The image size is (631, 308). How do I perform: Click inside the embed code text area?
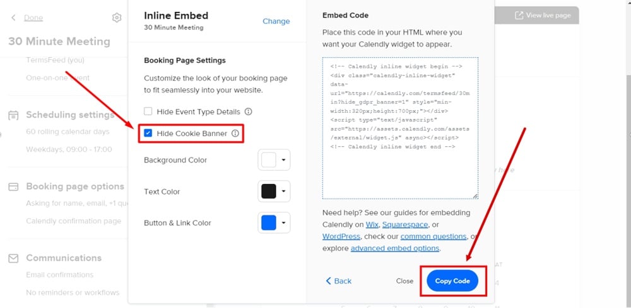point(401,128)
